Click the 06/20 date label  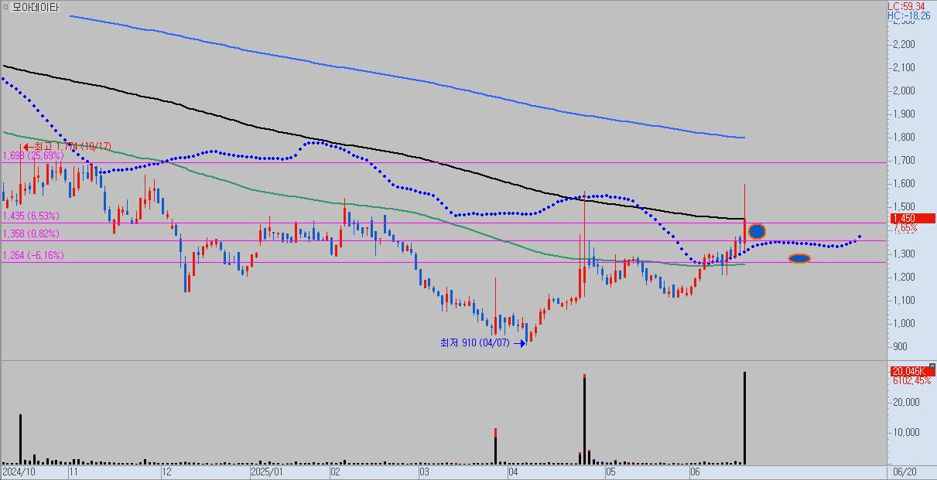(904, 470)
